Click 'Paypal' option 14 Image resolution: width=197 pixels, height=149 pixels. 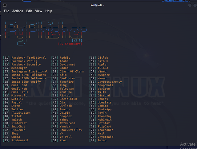(x=16, y=103)
